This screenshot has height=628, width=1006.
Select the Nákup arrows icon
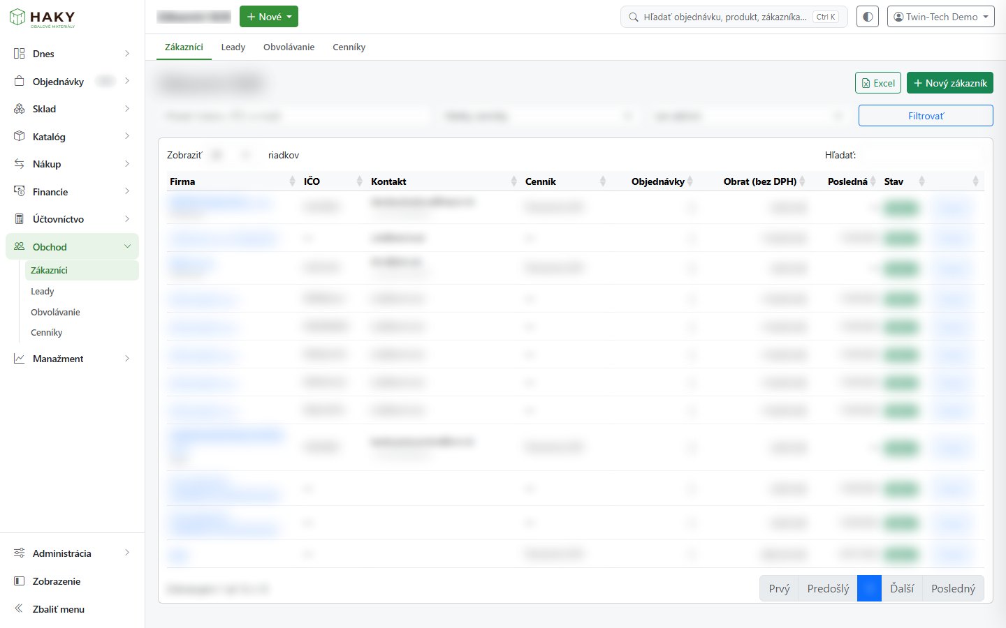(20, 164)
